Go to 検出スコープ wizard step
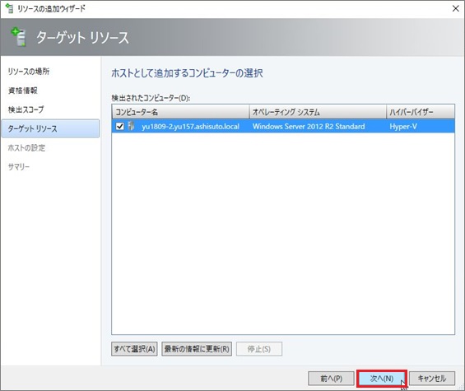Image resolution: width=465 pixels, height=391 pixels. 26,109
